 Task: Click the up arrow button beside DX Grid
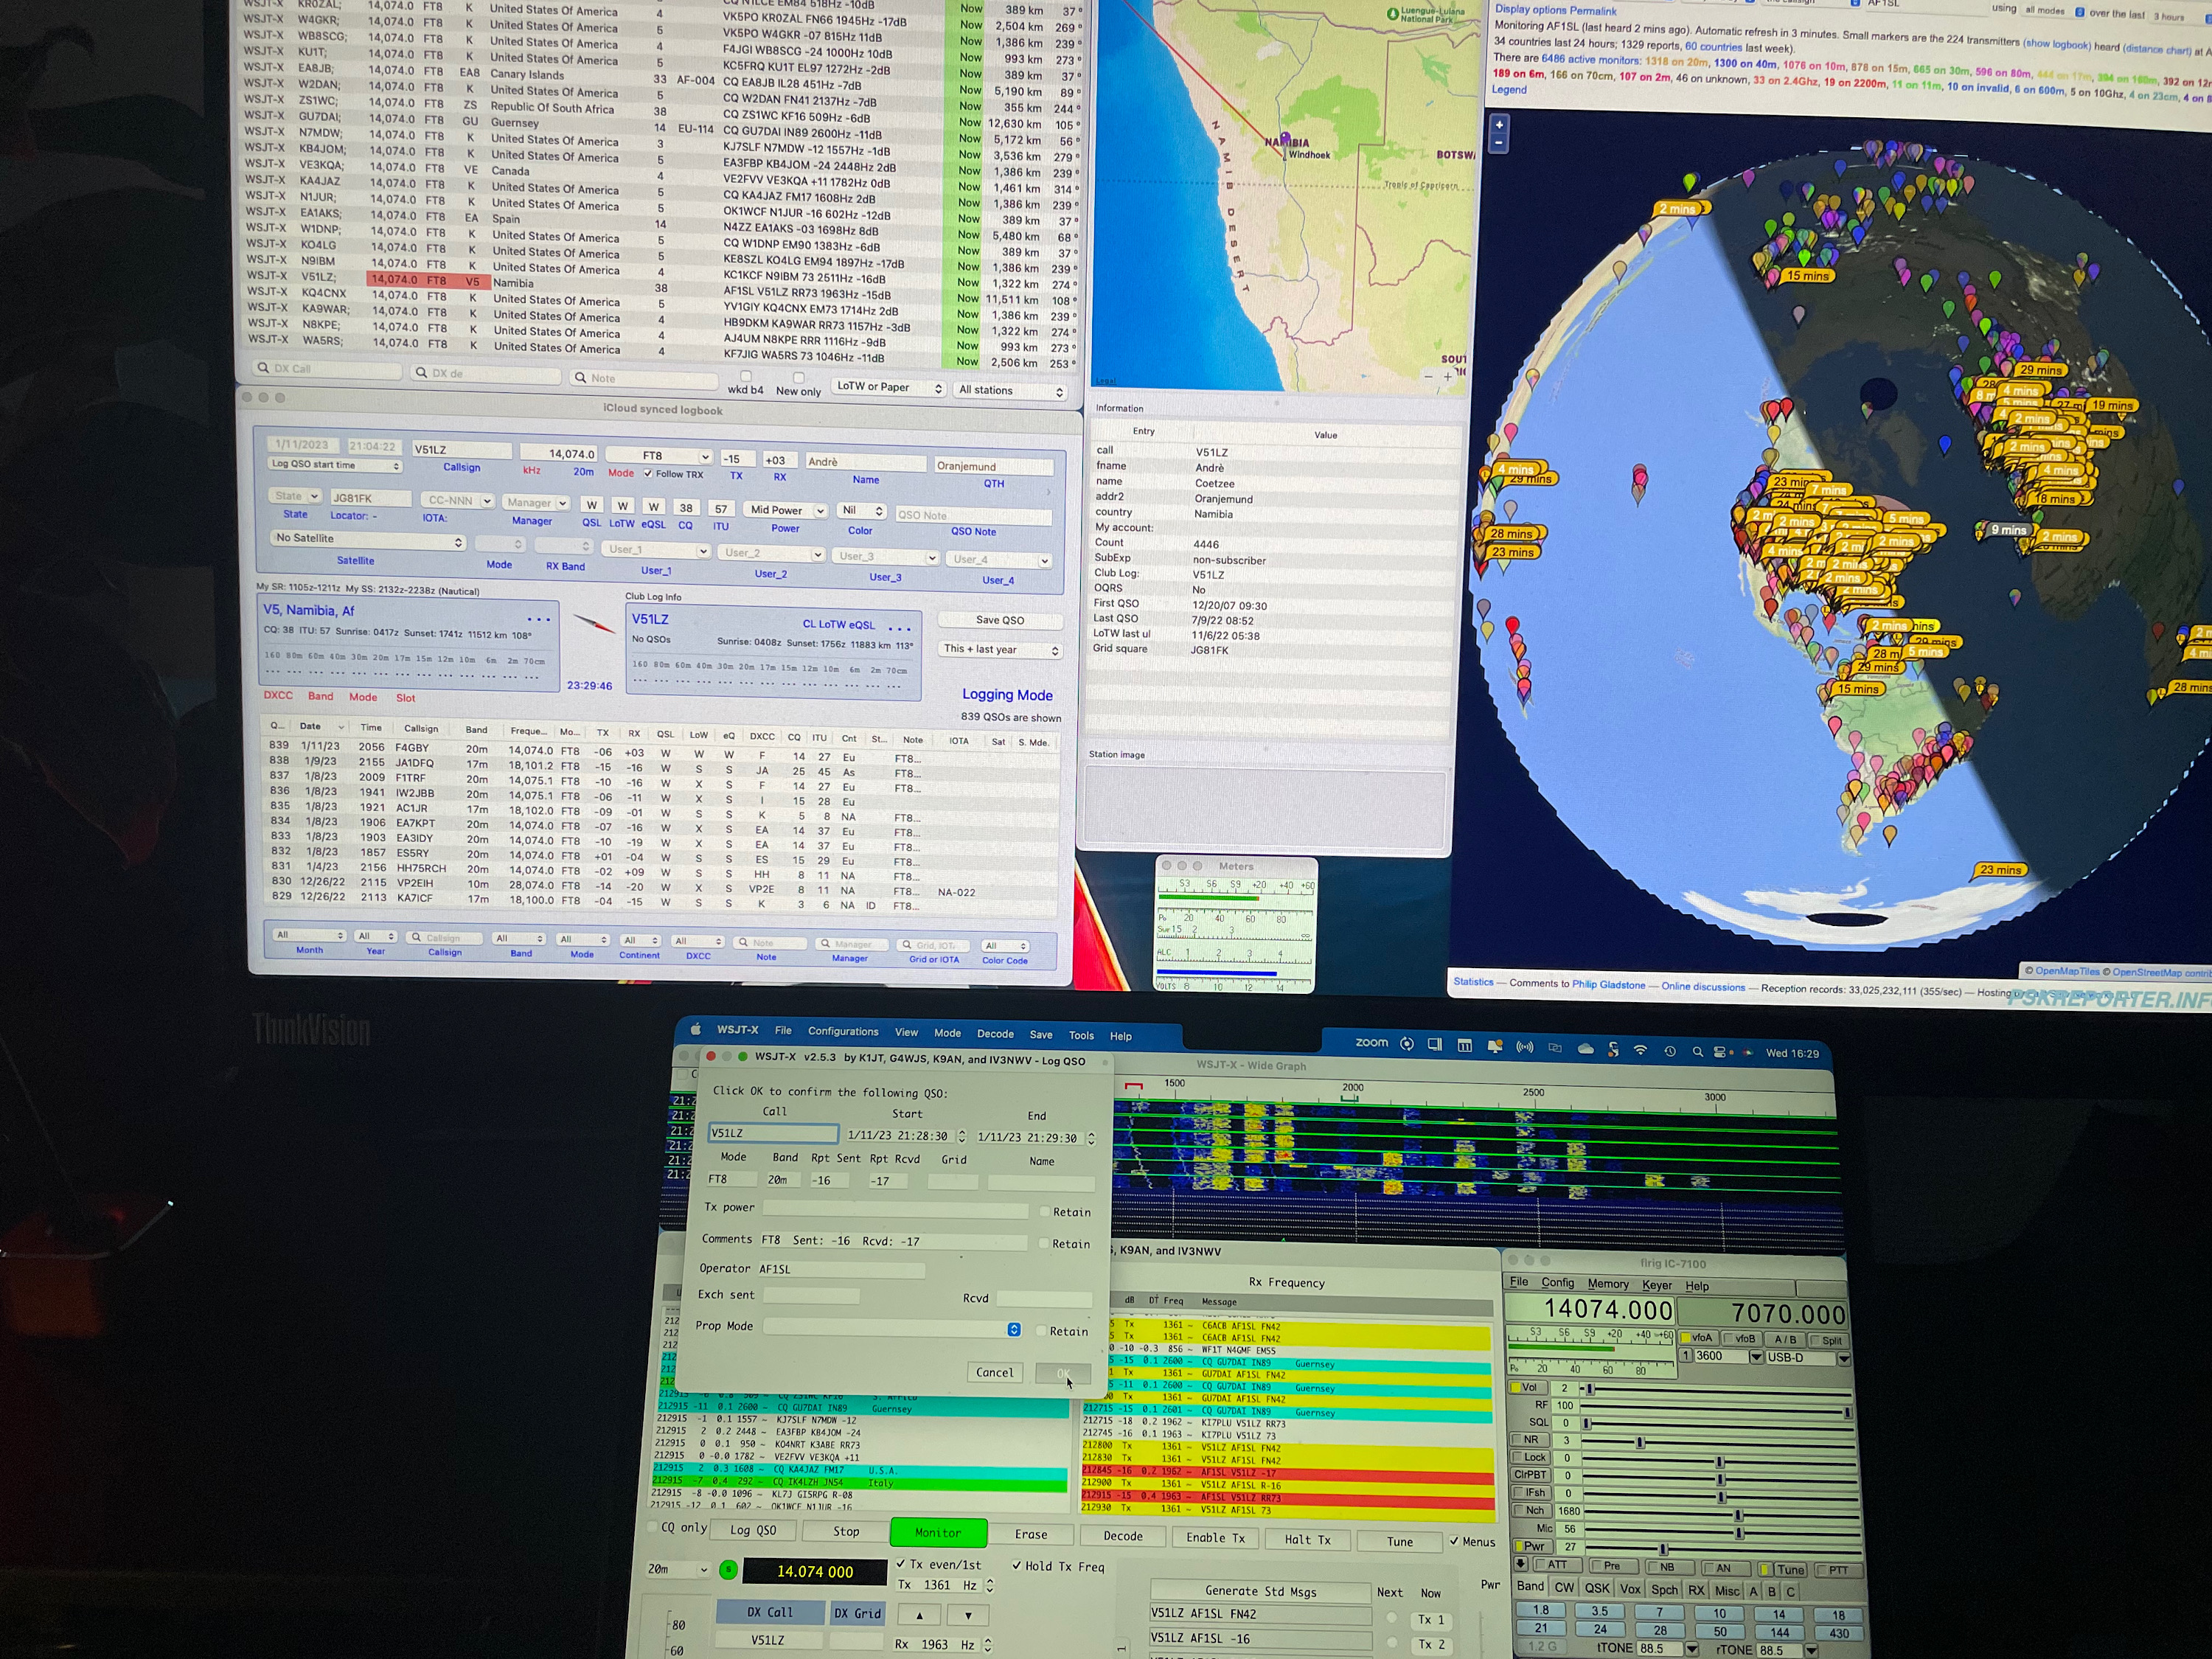[x=919, y=1614]
